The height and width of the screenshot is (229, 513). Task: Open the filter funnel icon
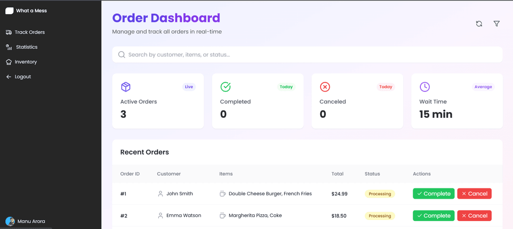coord(496,24)
